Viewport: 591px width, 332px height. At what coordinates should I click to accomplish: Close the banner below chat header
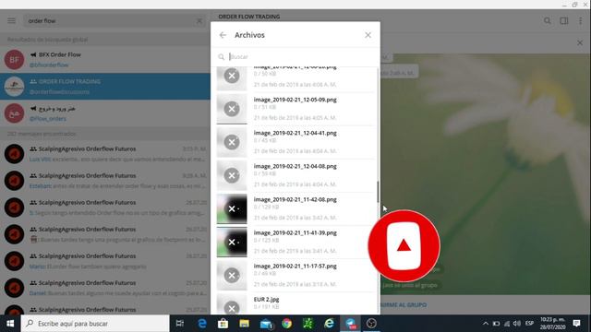580,43
